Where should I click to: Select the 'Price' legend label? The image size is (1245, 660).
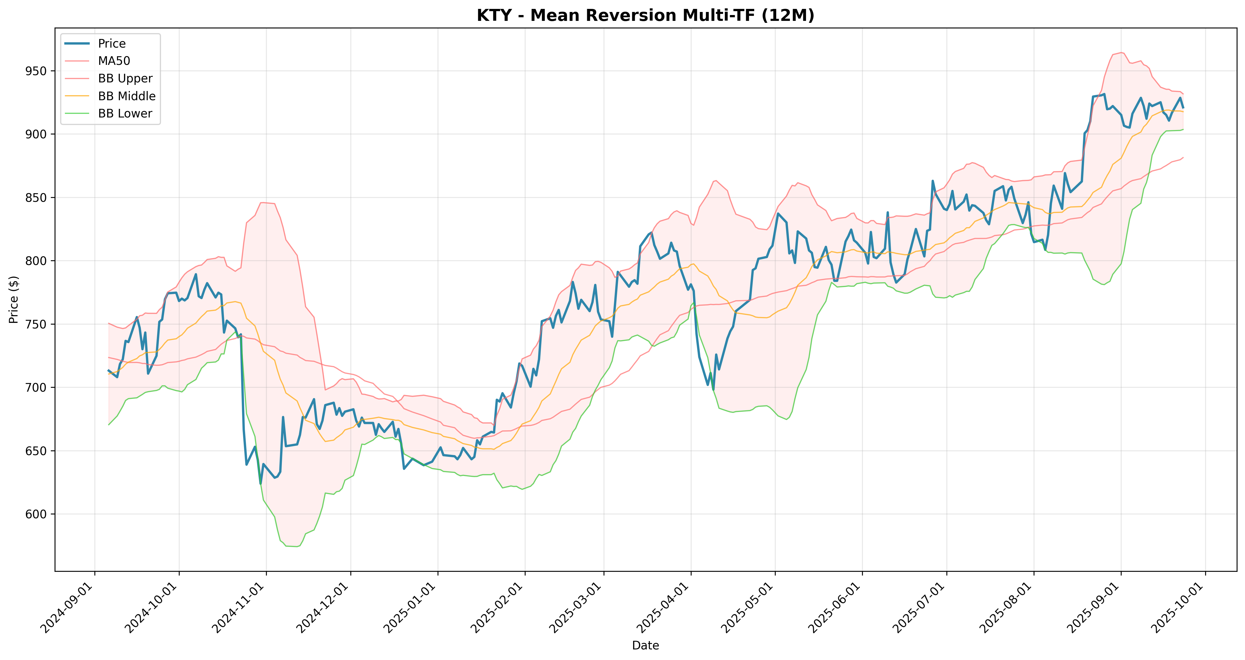pyautogui.click(x=112, y=43)
